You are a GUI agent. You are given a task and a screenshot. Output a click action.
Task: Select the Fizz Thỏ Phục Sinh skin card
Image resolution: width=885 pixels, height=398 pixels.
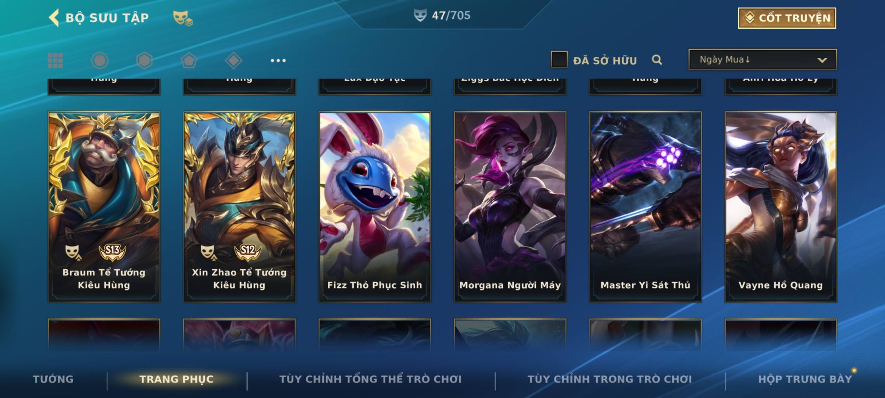[375, 207]
